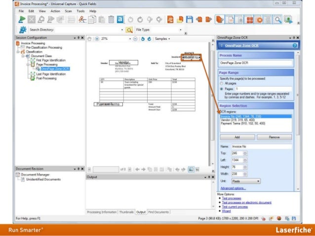
Task: Open the File menu
Action: 21,11
